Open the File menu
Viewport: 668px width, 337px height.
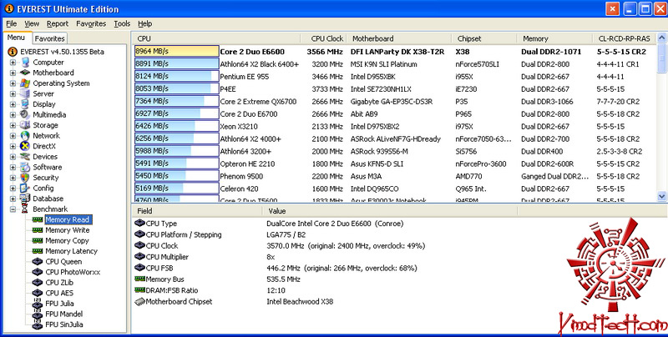pyautogui.click(x=12, y=24)
